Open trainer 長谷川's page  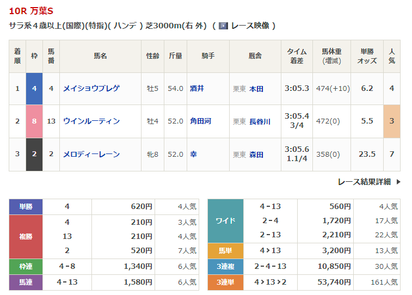(260, 122)
